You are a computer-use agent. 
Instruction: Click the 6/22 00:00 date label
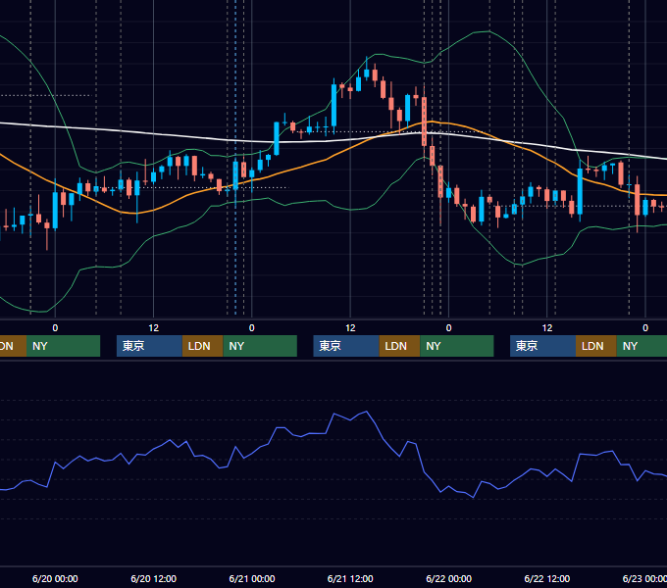tap(449, 578)
